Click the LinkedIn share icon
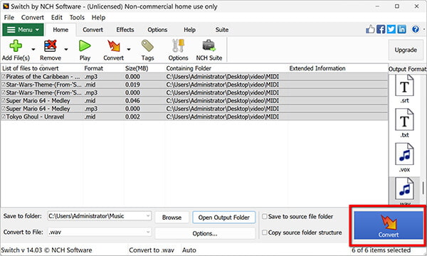The width and height of the screenshot is (427, 256). tap(401, 29)
